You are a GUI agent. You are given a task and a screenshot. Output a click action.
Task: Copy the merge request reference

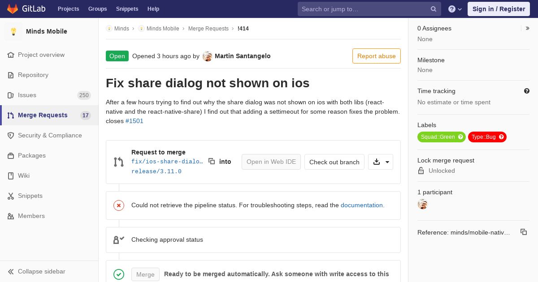pos(523,232)
